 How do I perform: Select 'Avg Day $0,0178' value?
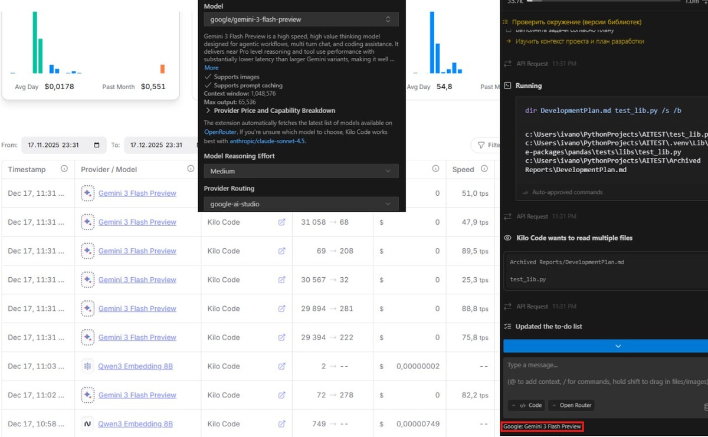click(x=45, y=87)
